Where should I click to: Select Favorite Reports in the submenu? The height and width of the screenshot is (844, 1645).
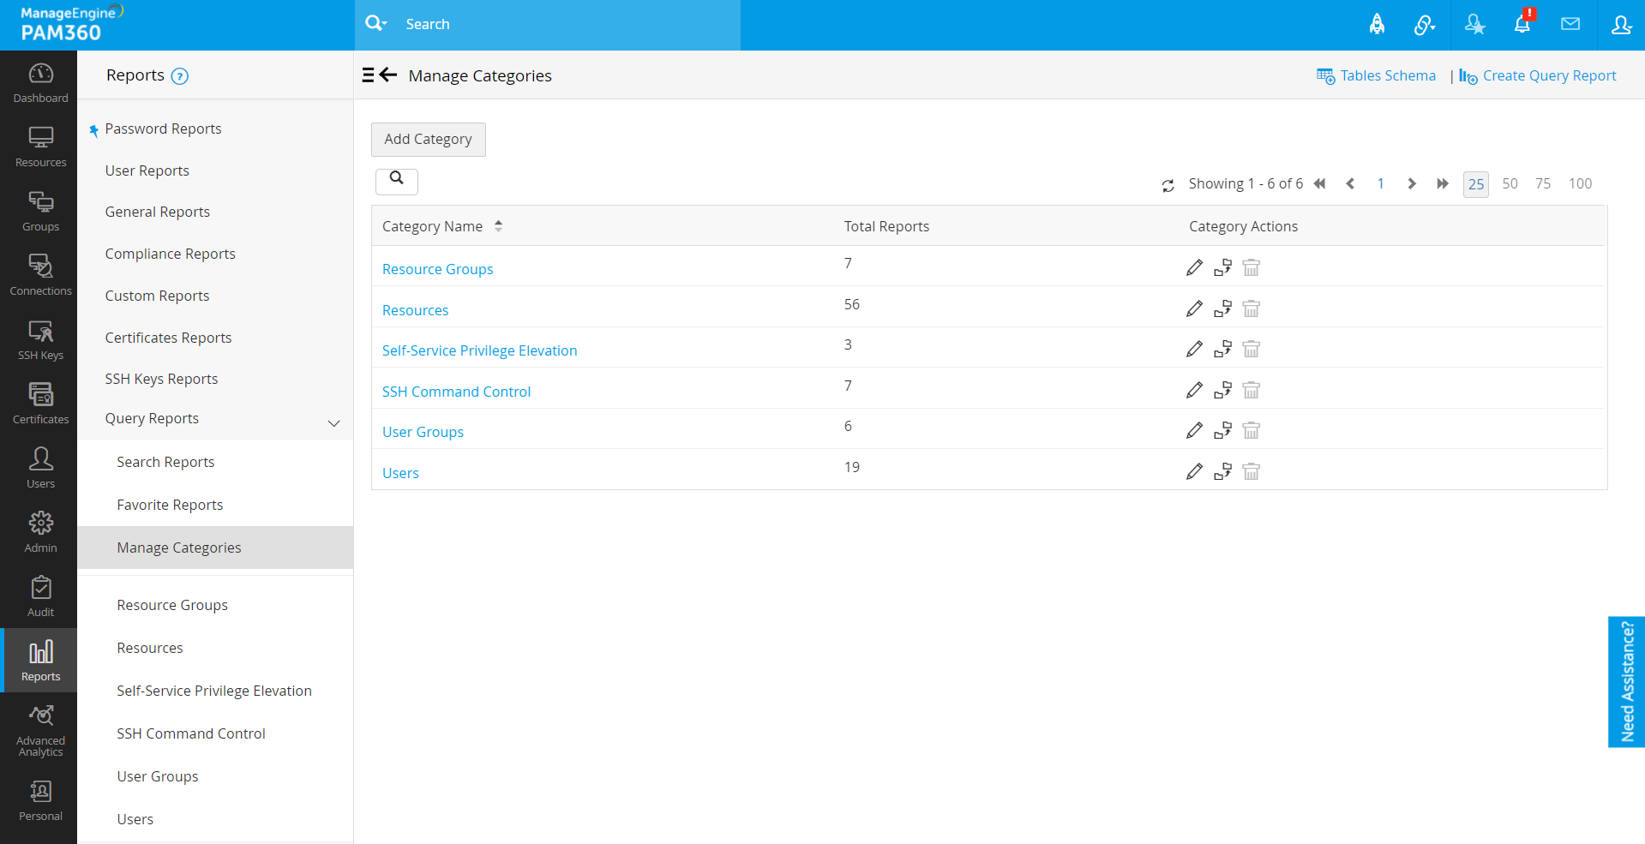coord(170,505)
